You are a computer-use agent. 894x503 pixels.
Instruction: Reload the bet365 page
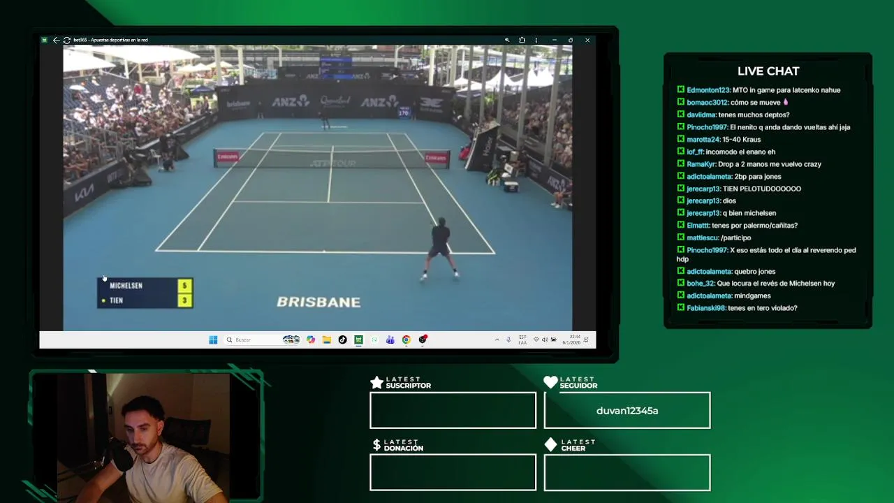click(x=66, y=40)
